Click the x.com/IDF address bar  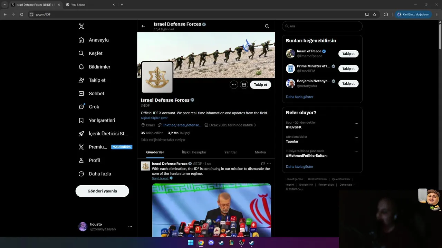click(x=195, y=14)
